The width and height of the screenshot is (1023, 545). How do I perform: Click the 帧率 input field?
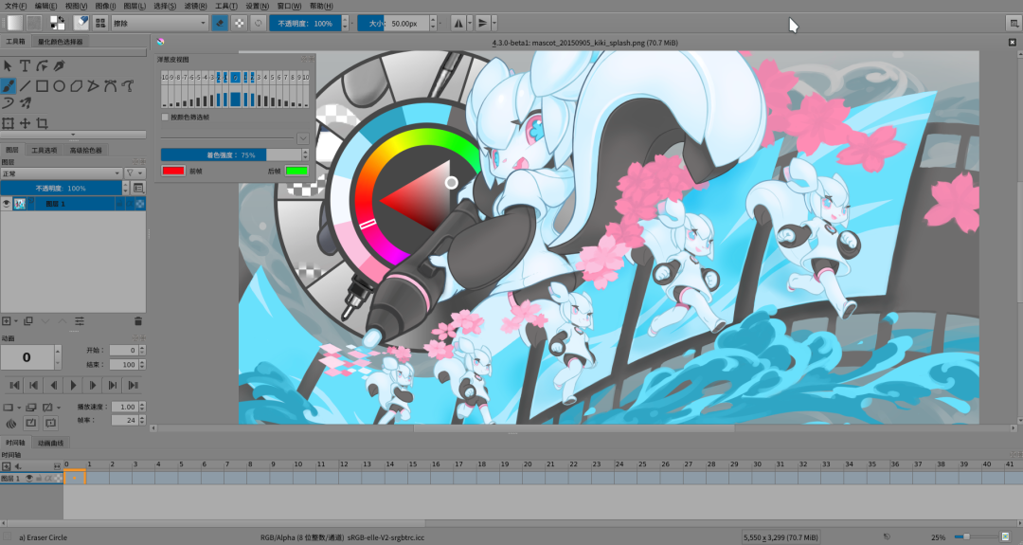click(x=124, y=420)
